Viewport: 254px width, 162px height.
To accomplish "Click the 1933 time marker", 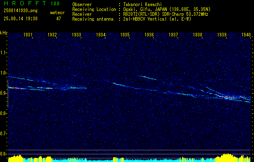I will (x=76, y=34).
